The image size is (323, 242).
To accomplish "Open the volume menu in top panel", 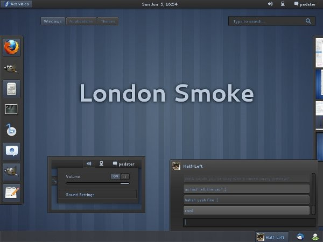I will (x=270, y=4).
